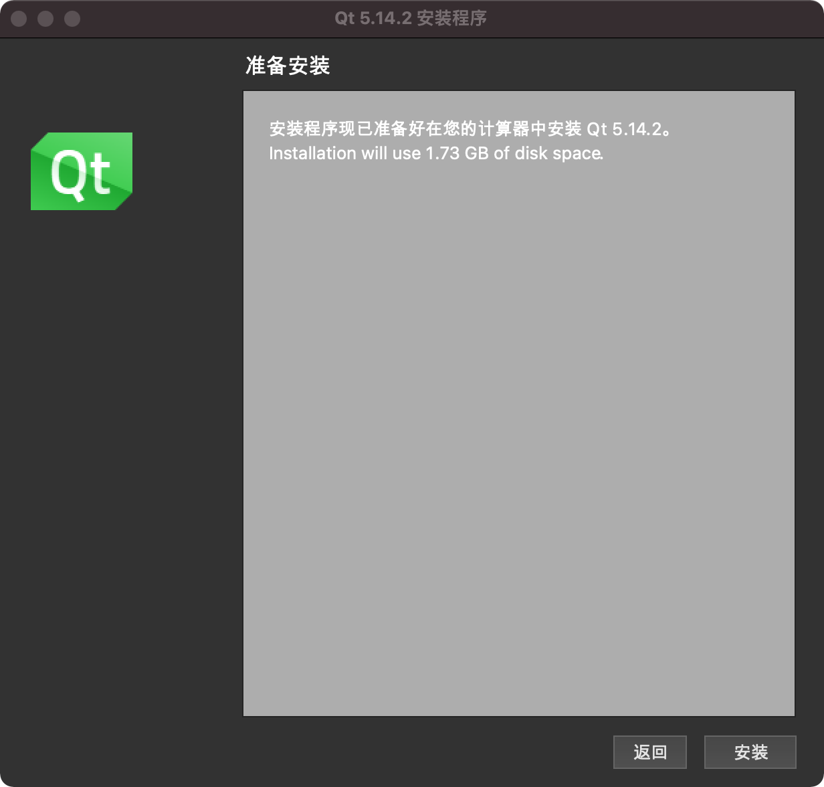The height and width of the screenshot is (787, 824).
Task: Select the text 'Installation will use 1.73 GB of disk space.'
Action: pyautogui.click(x=436, y=153)
